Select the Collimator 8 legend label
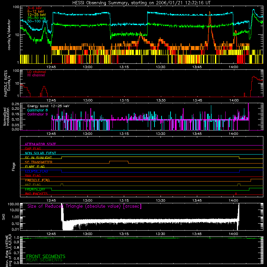This screenshot has height=267, width=267. [37, 110]
